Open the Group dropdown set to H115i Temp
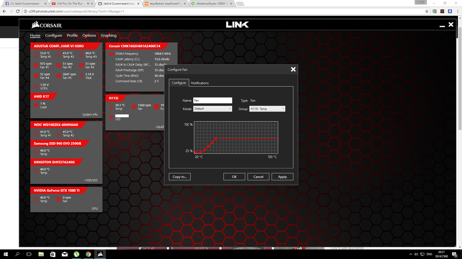Viewport: 462px width, 259px height. point(267,109)
